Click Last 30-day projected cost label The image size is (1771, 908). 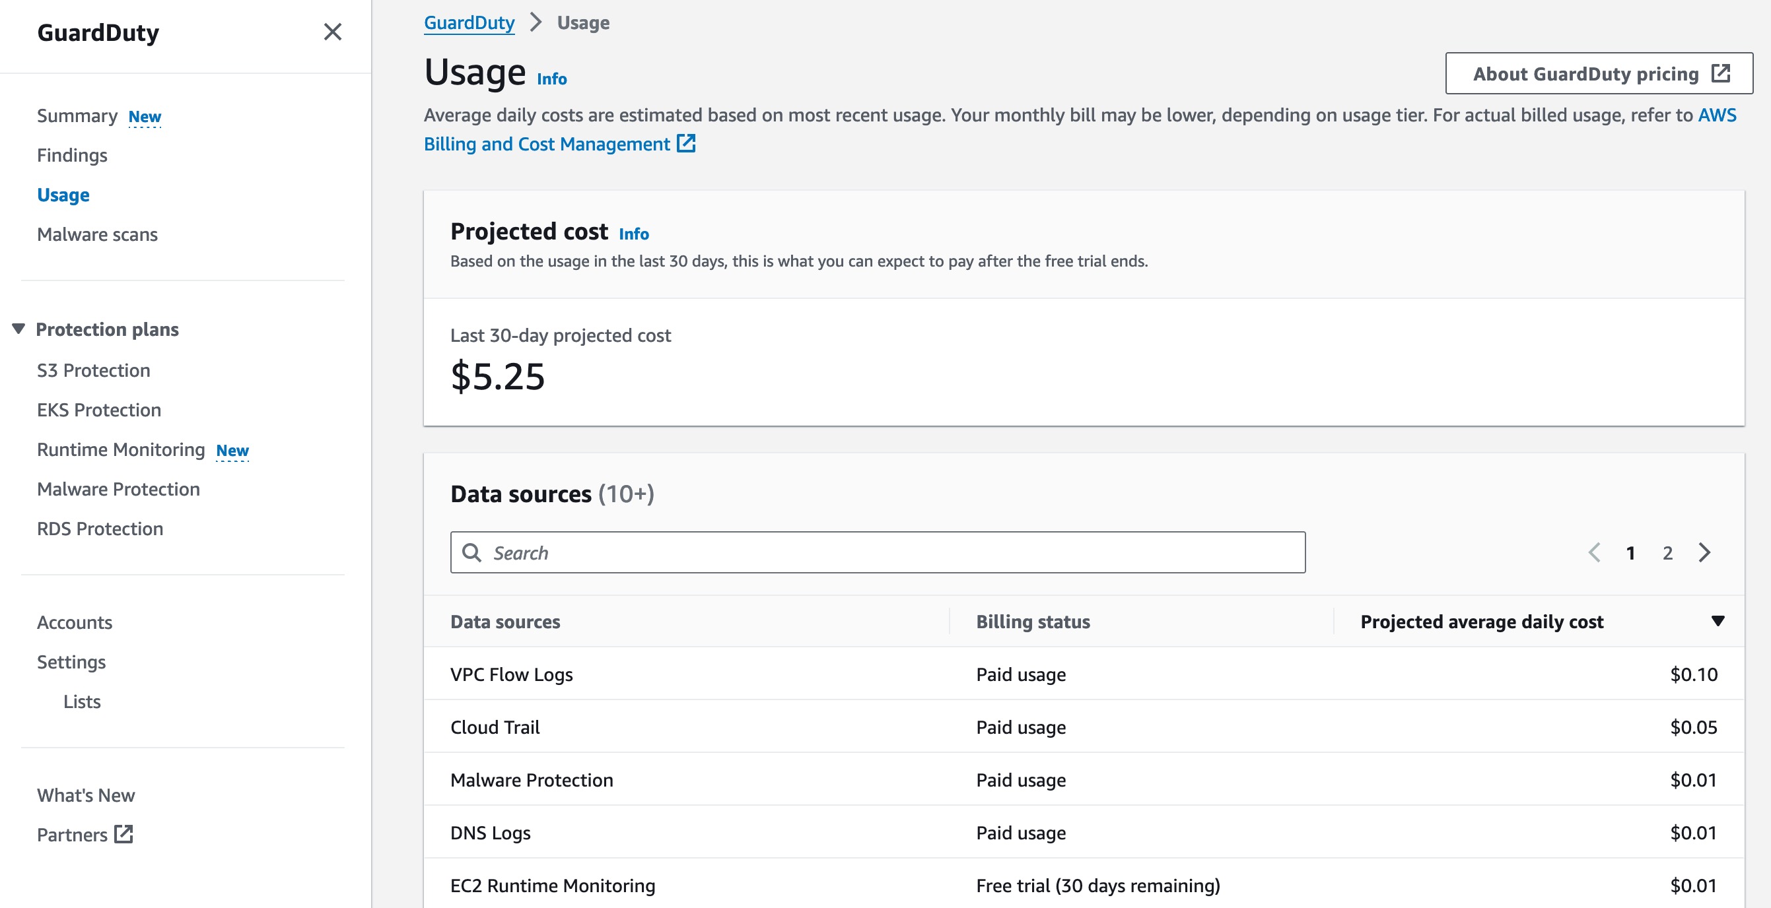[x=561, y=335]
